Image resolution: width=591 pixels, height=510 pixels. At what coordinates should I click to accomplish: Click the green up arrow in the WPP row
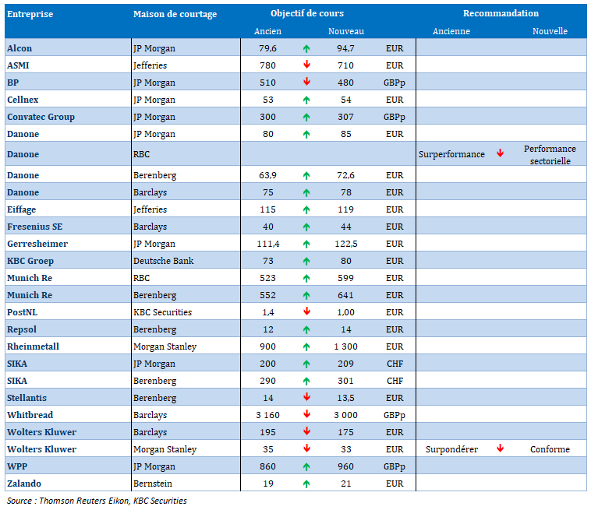(x=306, y=466)
